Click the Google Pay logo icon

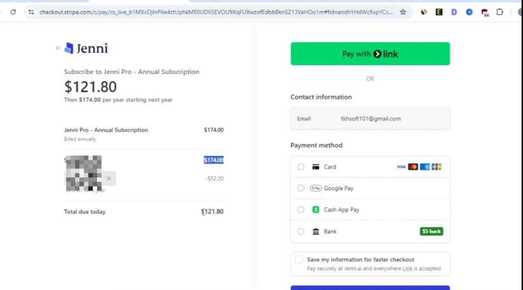tap(316, 188)
